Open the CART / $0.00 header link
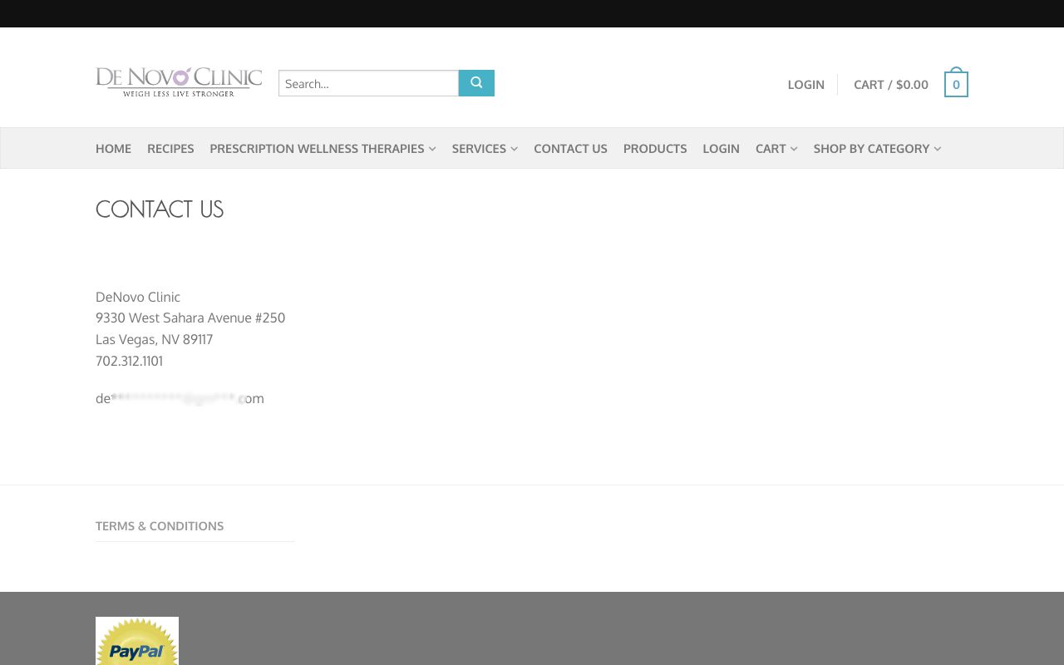The height and width of the screenshot is (665, 1064). [x=890, y=84]
